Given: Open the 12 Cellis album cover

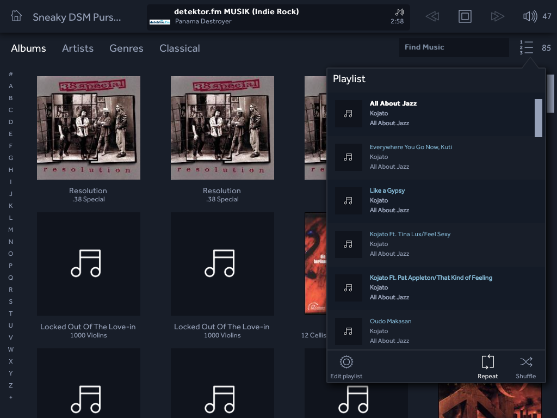Looking at the screenshot, I should click(315, 263).
